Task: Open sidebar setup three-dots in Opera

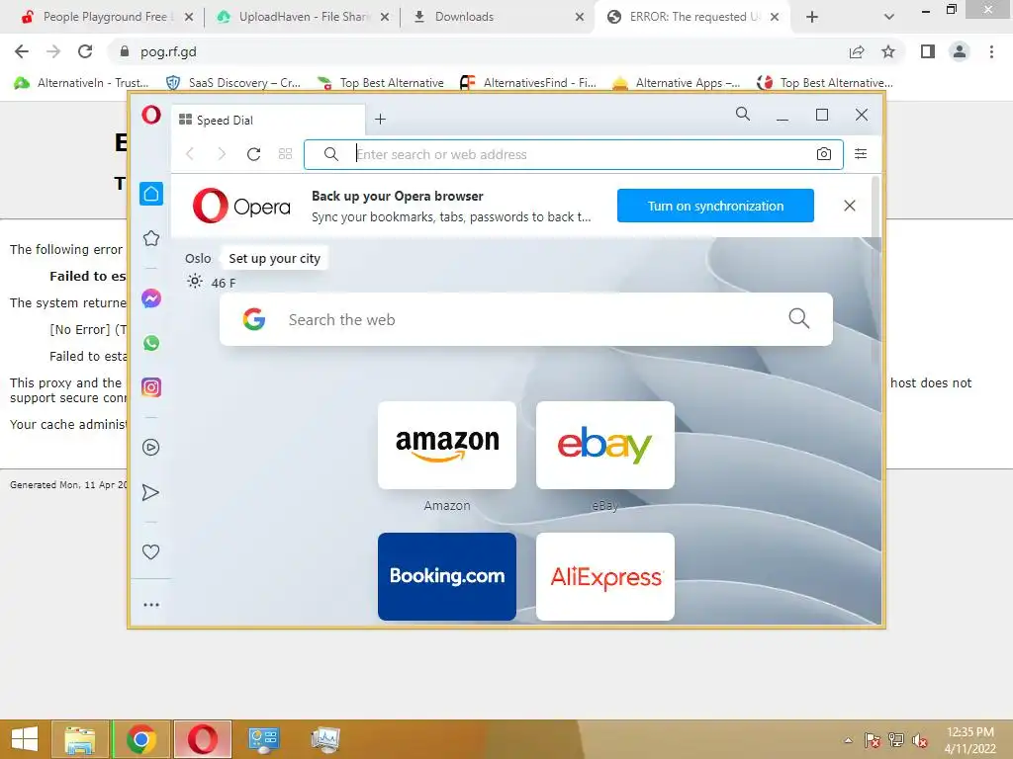Action: pyautogui.click(x=151, y=605)
